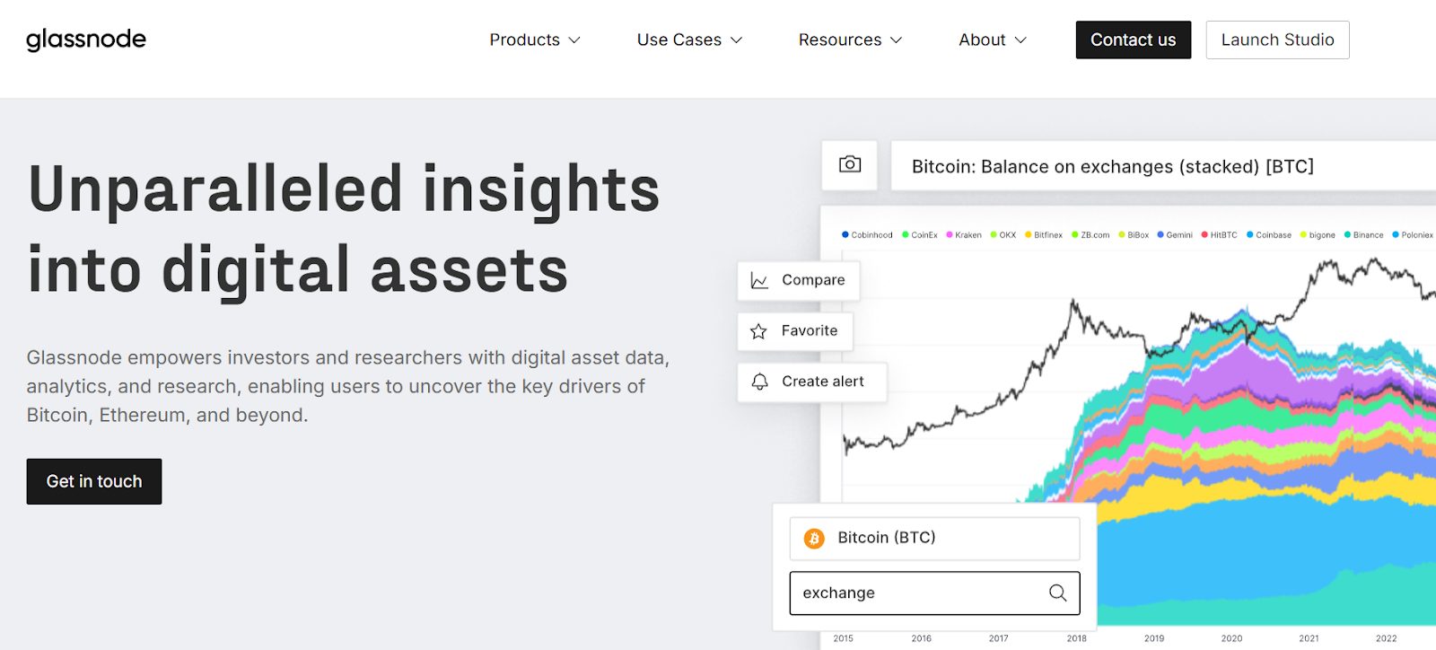The height and width of the screenshot is (650, 1436).
Task: Expand the Use Cases dropdown
Action: (x=689, y=40)
